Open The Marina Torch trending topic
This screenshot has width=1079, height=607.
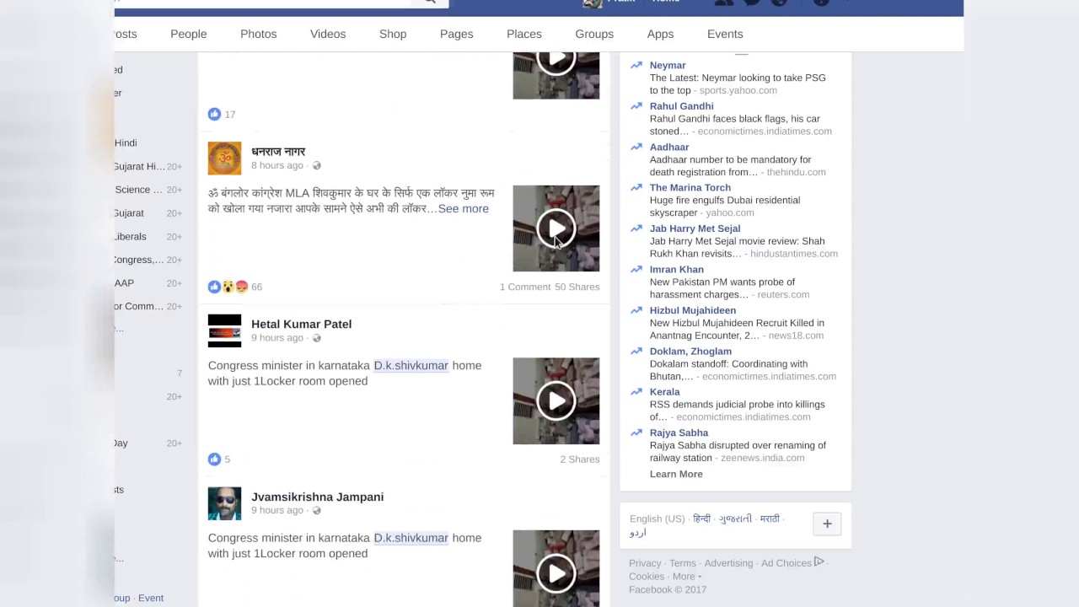[690, 188]
